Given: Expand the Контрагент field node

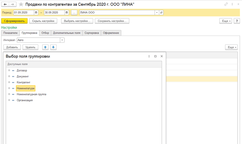Looking at the screenshot, I should coord(9,82).
